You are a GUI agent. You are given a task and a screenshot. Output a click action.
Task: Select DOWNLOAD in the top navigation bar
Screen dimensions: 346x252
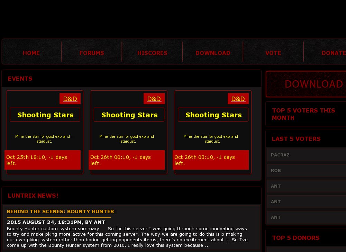tap(213, 53)
